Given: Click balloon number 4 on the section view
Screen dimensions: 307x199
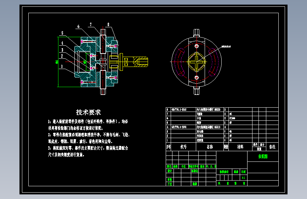Looking at the screenshot, I should tap(62, 43).
